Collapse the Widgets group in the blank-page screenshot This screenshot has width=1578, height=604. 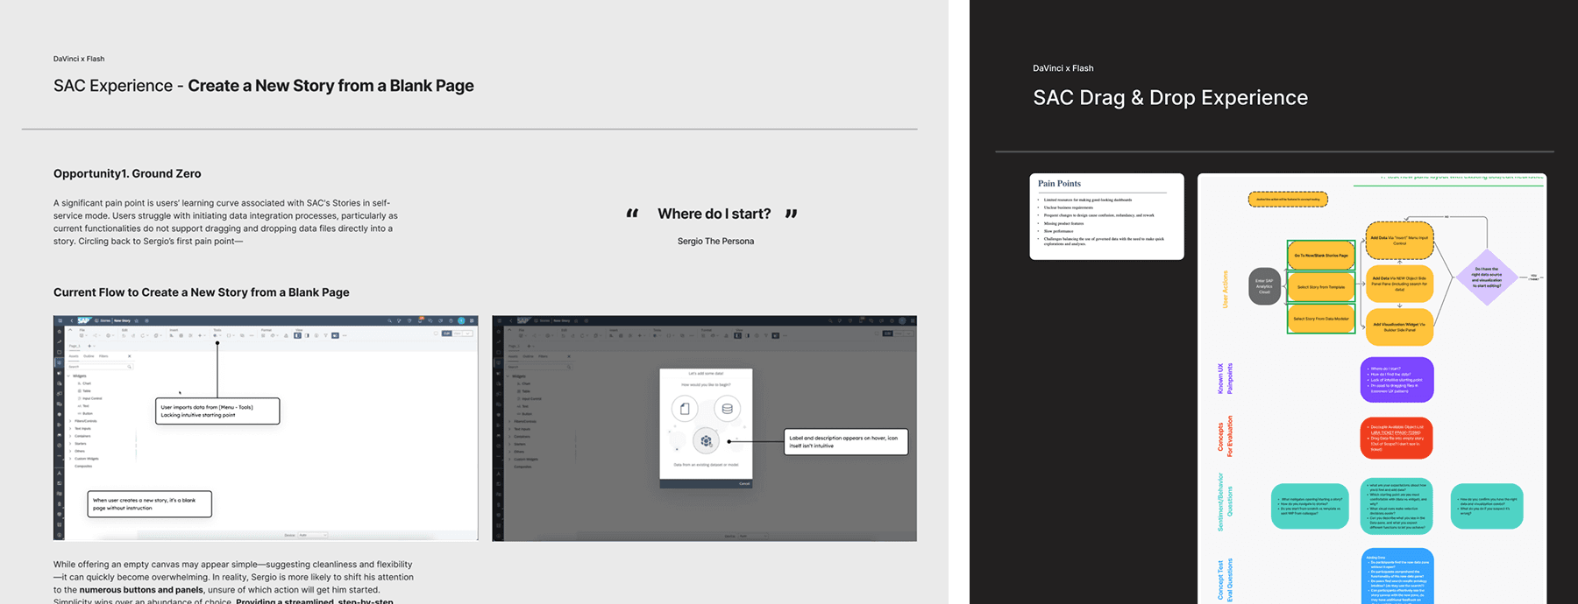click(x=68, y=376)
